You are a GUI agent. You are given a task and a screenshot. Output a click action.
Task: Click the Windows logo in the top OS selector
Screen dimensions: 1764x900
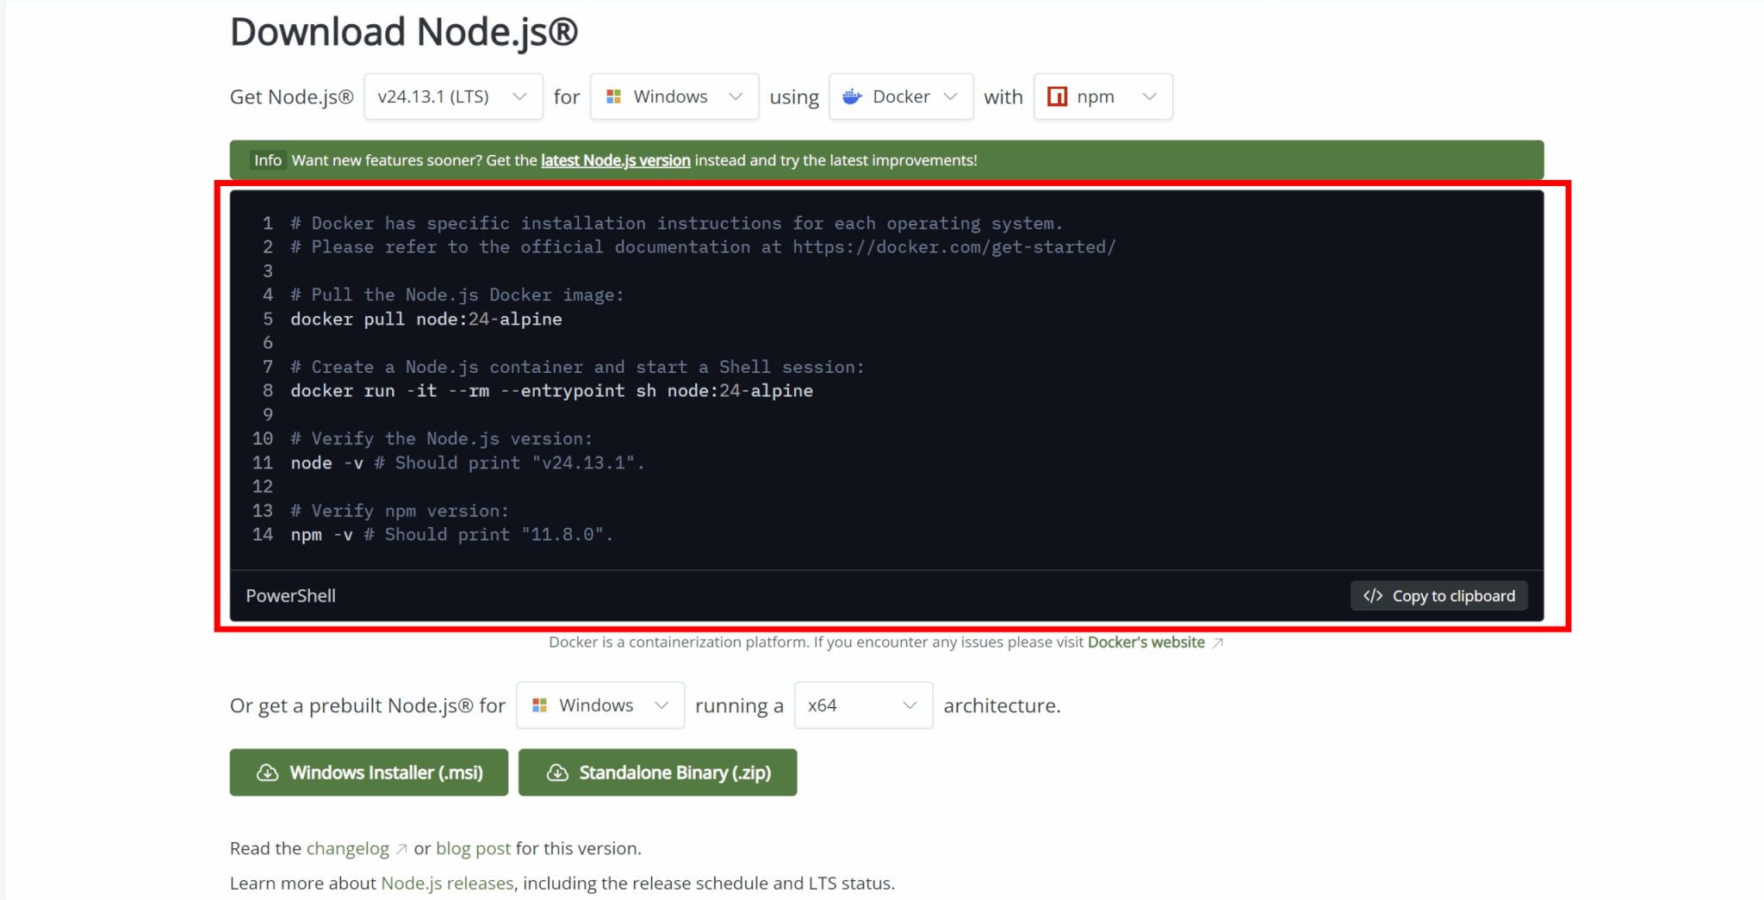point(613,96)
